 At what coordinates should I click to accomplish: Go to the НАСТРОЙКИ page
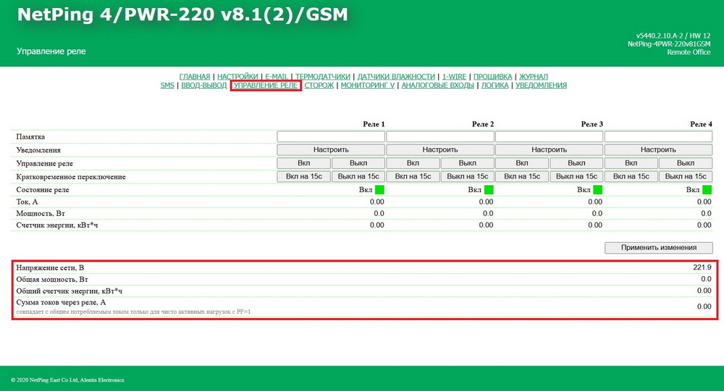(237, 77)
